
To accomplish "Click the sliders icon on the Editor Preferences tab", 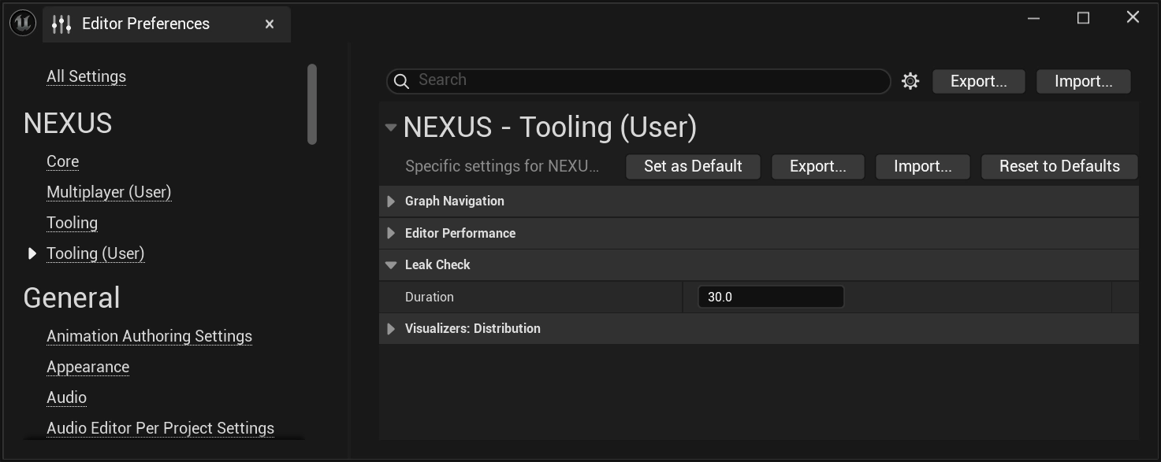I will (60, 24).
